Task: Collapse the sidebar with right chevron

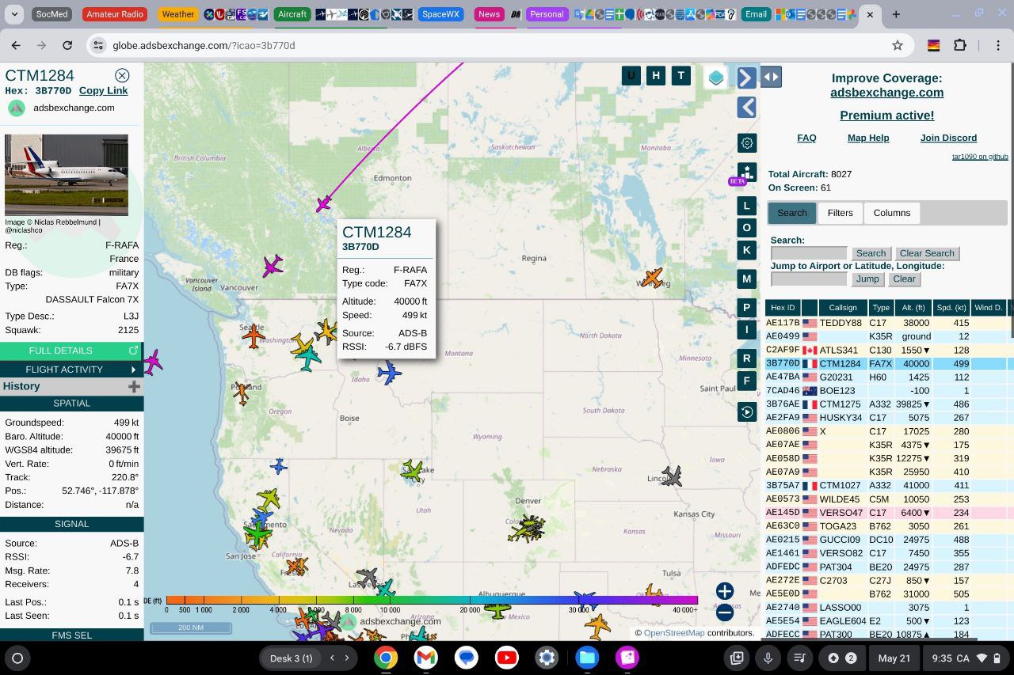Action: 746,78
